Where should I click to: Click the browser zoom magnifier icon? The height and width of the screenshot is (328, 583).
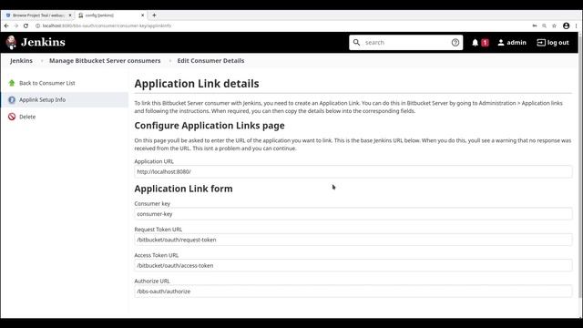pyautogui.click(x=544, y=26)
